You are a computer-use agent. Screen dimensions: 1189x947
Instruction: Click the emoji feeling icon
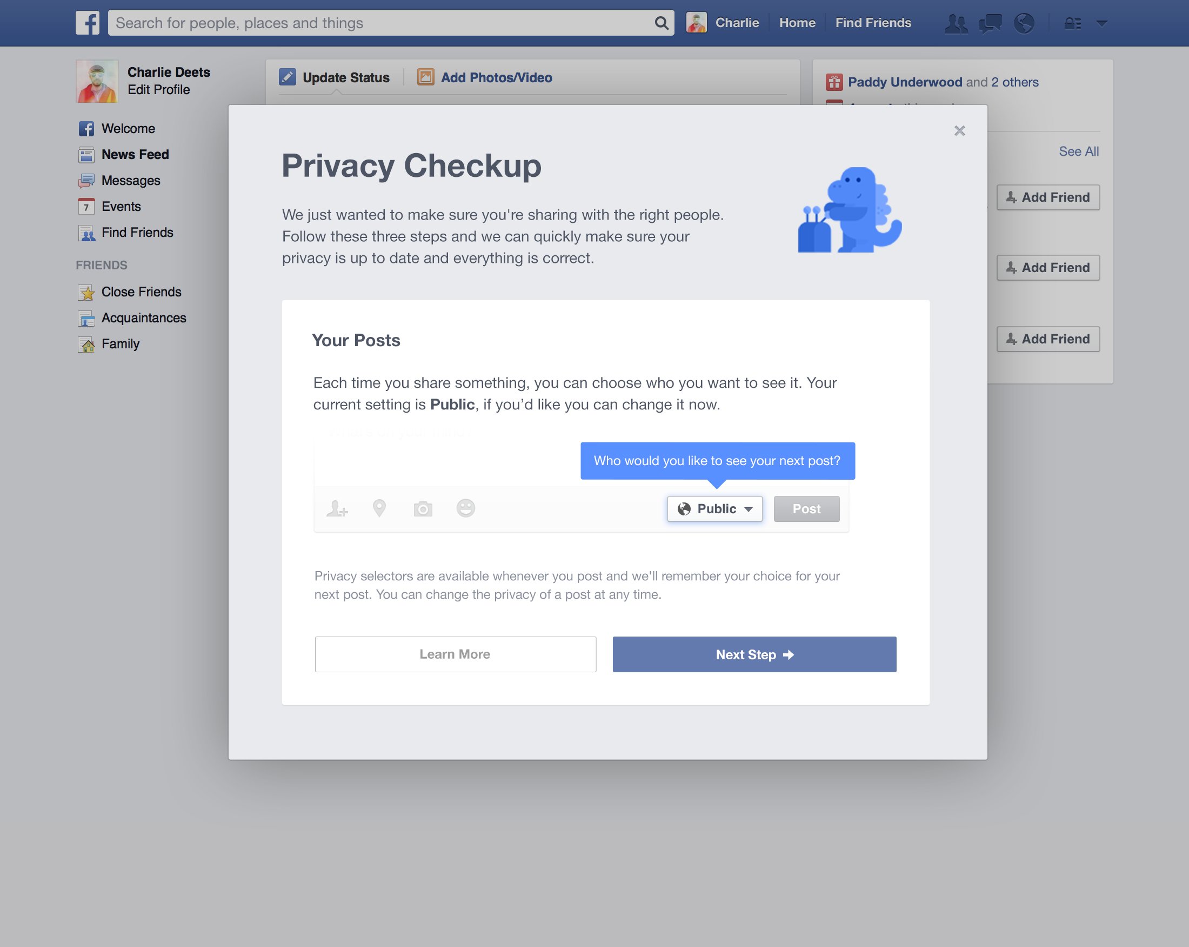[465, 508]
